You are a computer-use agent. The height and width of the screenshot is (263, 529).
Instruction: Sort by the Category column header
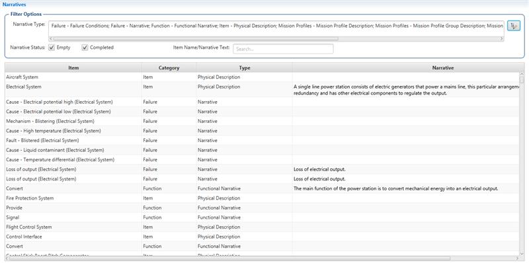coord(169,68)
